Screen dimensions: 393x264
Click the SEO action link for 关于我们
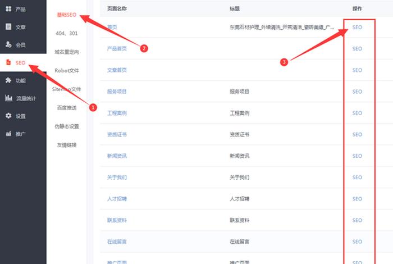357,177
